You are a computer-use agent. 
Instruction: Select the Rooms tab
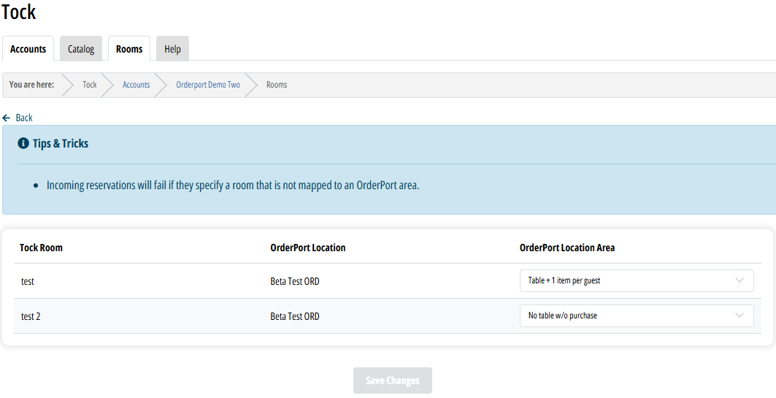point(129,48)
